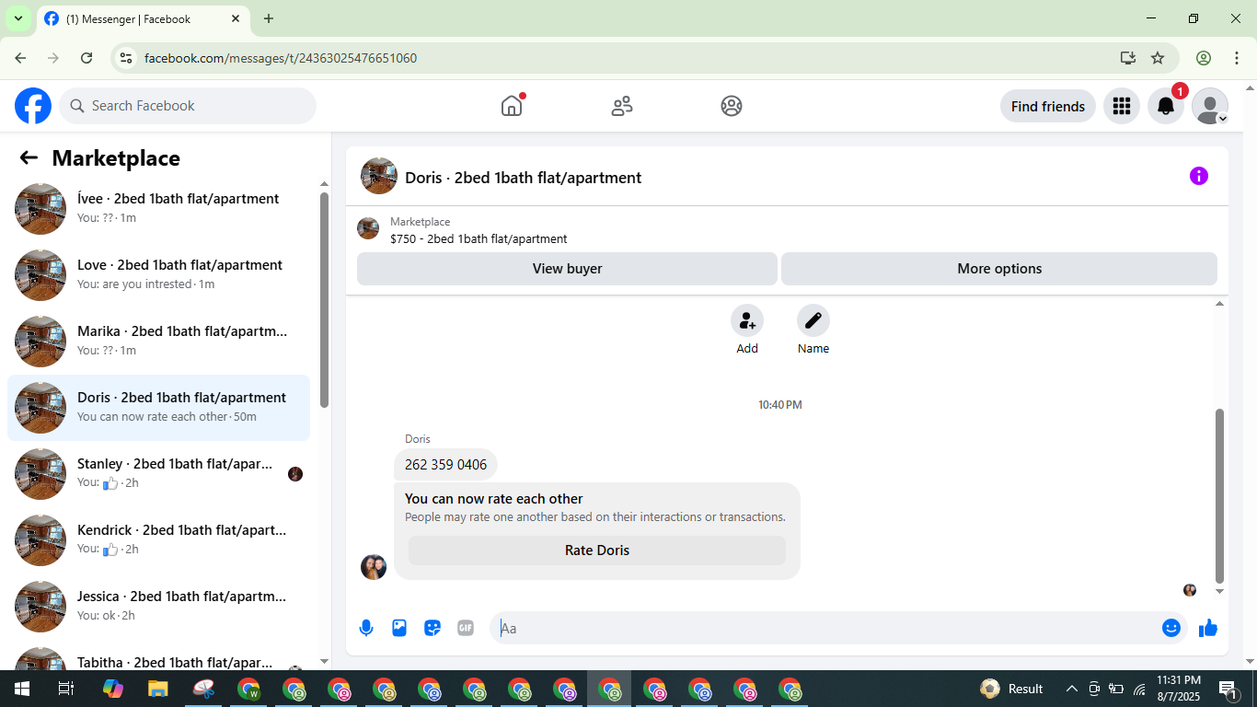
Task: Bookmark this page with star
Action: [x=1158, y=58]
